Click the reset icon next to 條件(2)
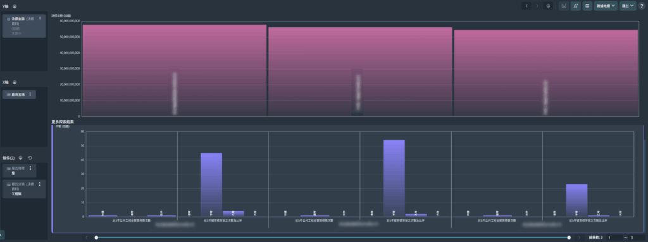 click(x=30, y=158)
